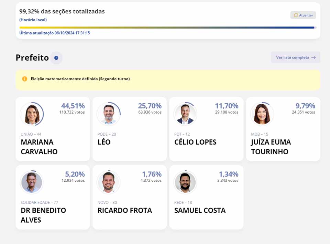Click the RICARDO FROTA candidate name
This screenshot has width=330, height=244.
pos(124,211)
